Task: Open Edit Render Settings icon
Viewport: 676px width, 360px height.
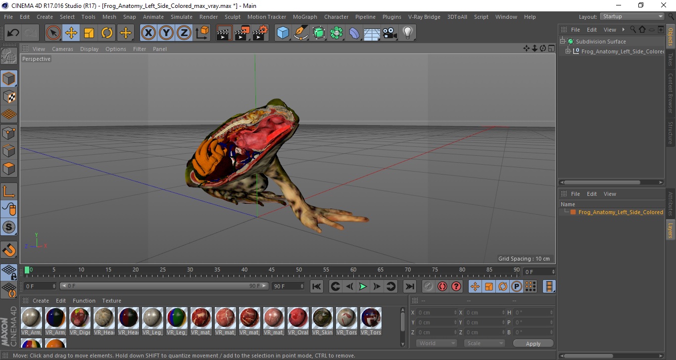Action: pyautogui.click(x=260, y=33)
